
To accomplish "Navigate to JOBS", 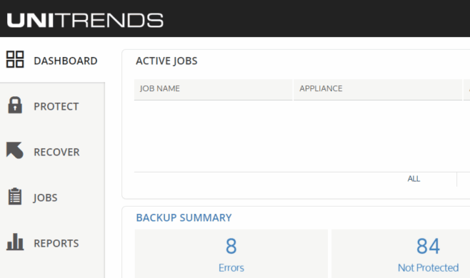I will tap(45, 197).
